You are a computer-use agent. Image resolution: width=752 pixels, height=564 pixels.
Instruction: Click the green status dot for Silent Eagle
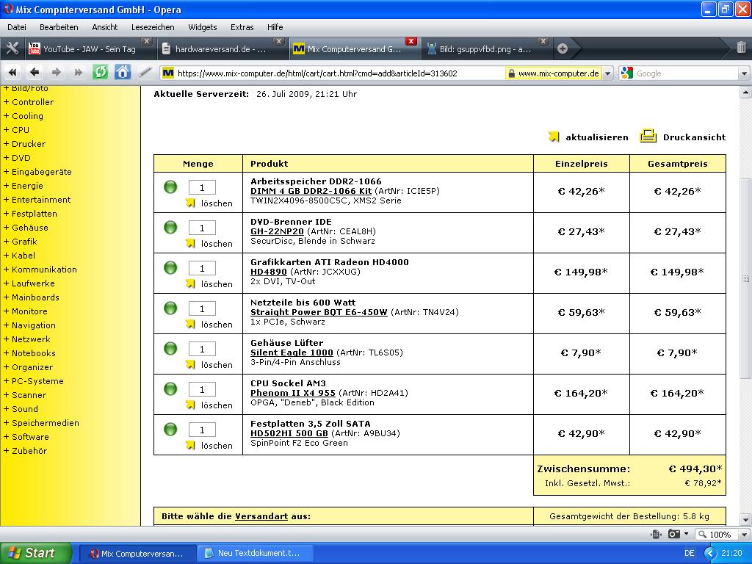(170, 348)
